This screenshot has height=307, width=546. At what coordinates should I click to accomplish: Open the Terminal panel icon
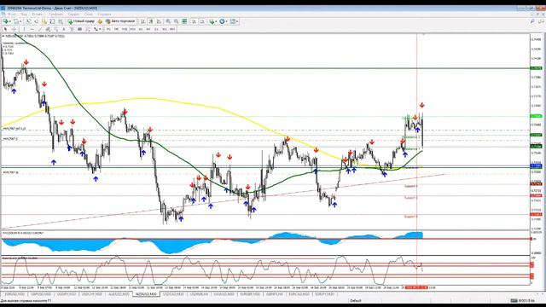point(52,21)
